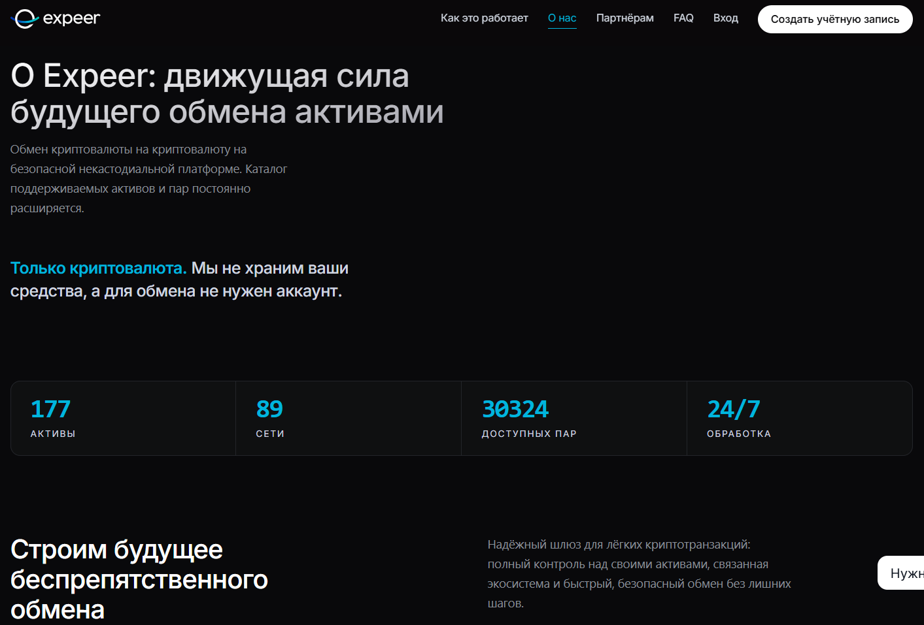Open the FAQ navigation link
The image size is (924, 625).
[683, 18]
